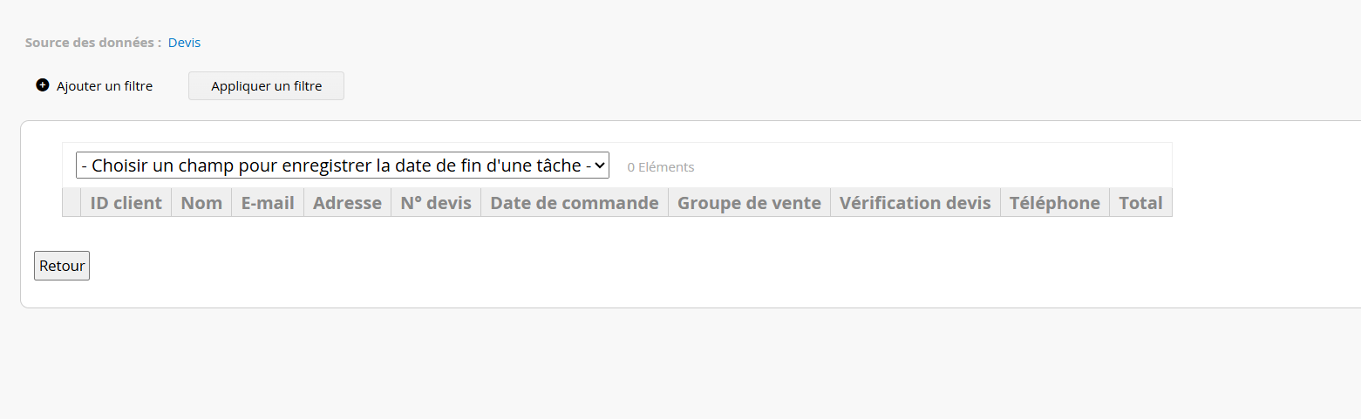Click the Ajouter un filtre label
This screenshot has width=1361, height=419.
point(105,86)
